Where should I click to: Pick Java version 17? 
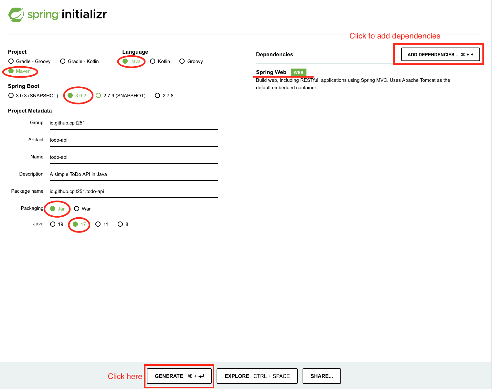(x=80, y=224)
